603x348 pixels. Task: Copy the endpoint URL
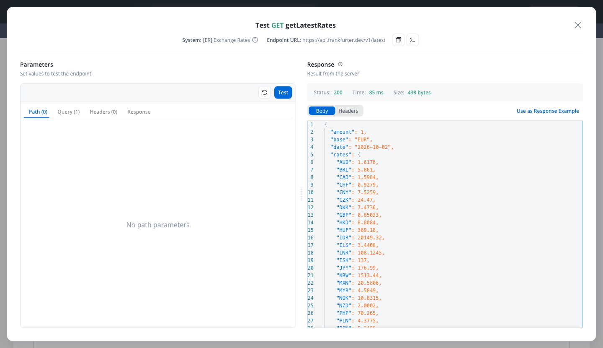(x=399, y=40)
